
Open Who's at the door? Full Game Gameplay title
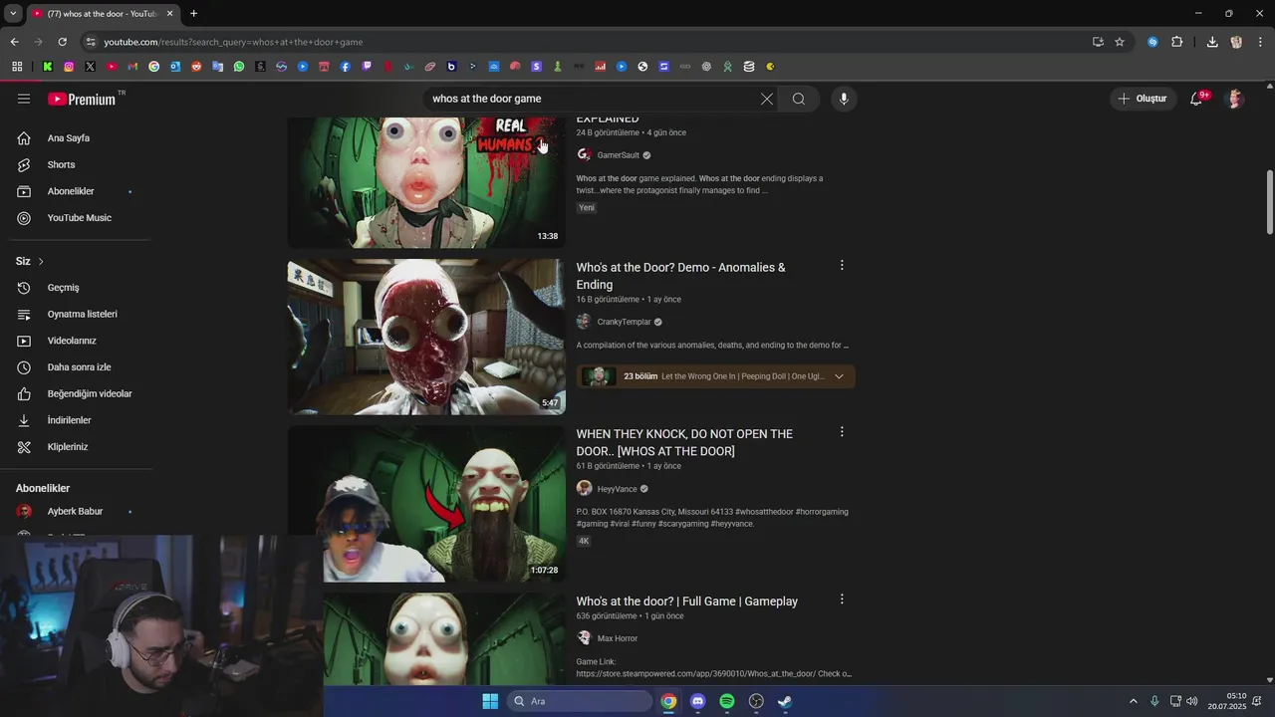[x=686, y=601]
